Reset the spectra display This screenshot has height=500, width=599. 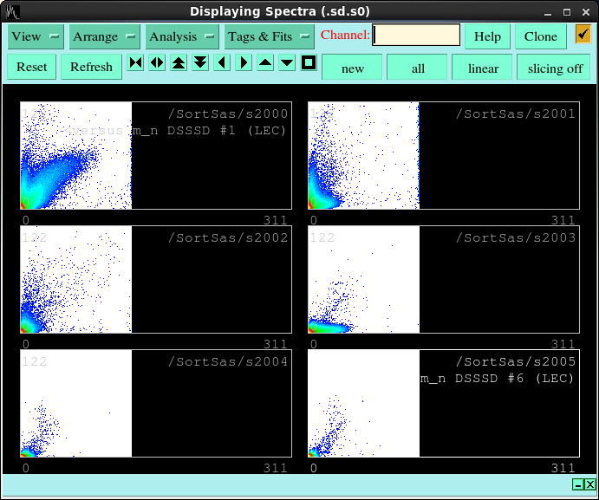32,67
